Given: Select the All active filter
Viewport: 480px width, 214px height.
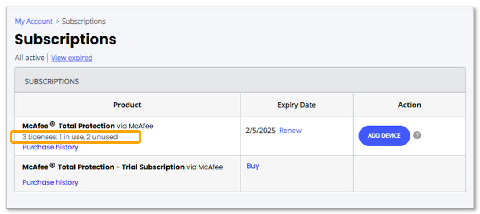Looking at the screenshot, I should click(30, 58).
